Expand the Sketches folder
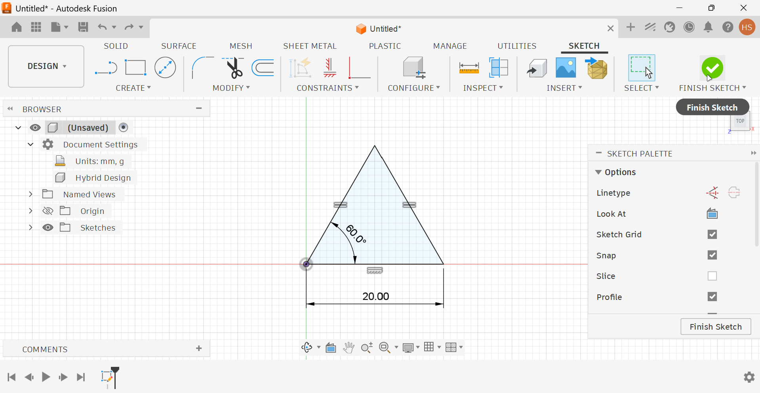Viewport: 760px width, 393px height. tap(30, 227)
